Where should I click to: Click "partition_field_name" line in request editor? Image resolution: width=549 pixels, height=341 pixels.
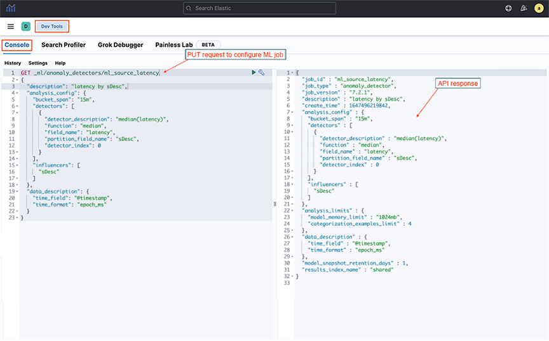91,139
